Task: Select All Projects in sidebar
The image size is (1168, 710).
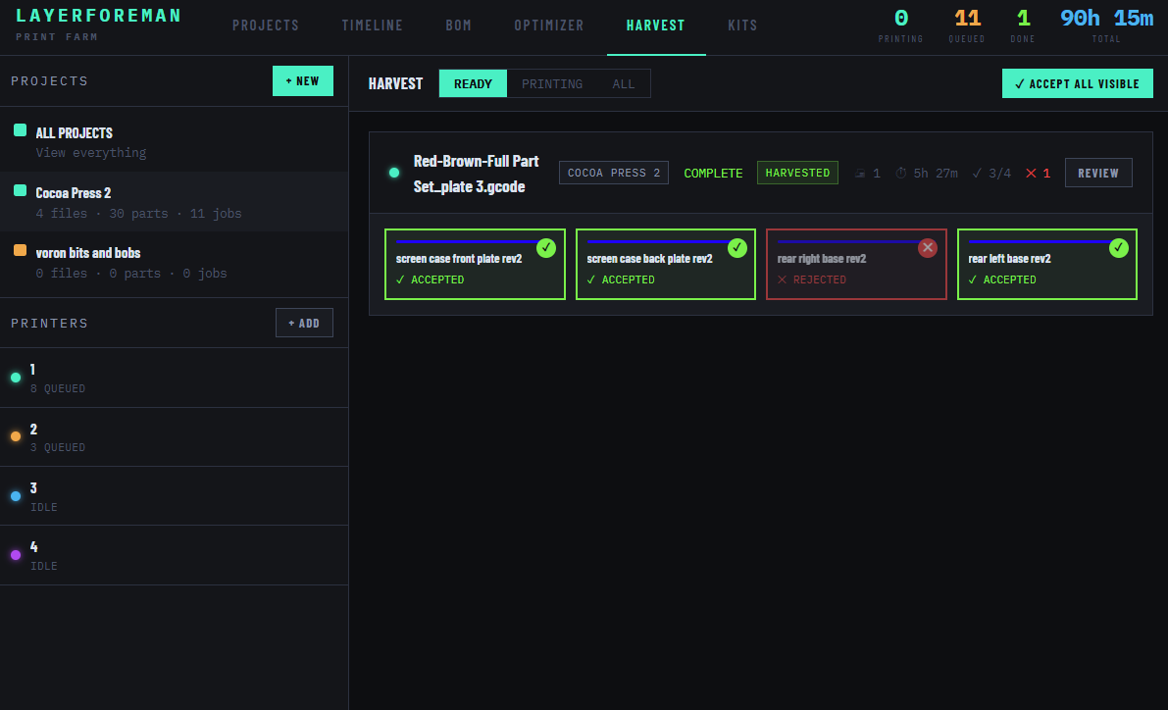Action: [x=174, y=141]
